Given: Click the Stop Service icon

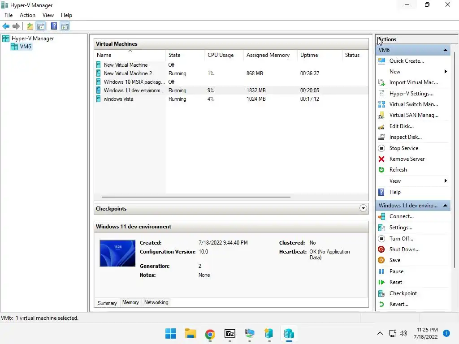Looking at the screenshot, I should [381, 148].
